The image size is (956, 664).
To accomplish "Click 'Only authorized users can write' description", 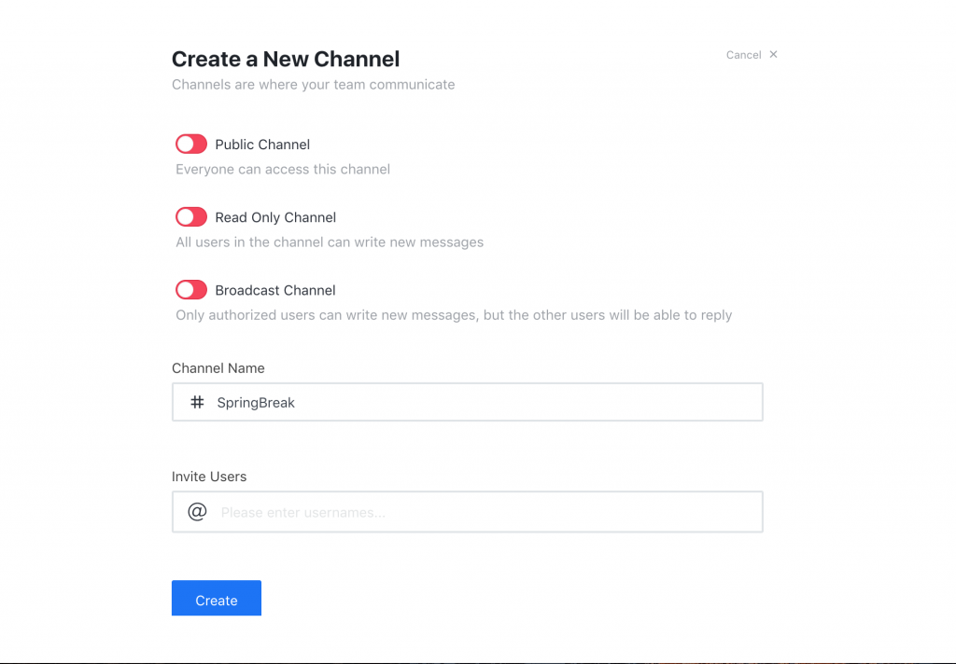I will [x=455, y=315].
